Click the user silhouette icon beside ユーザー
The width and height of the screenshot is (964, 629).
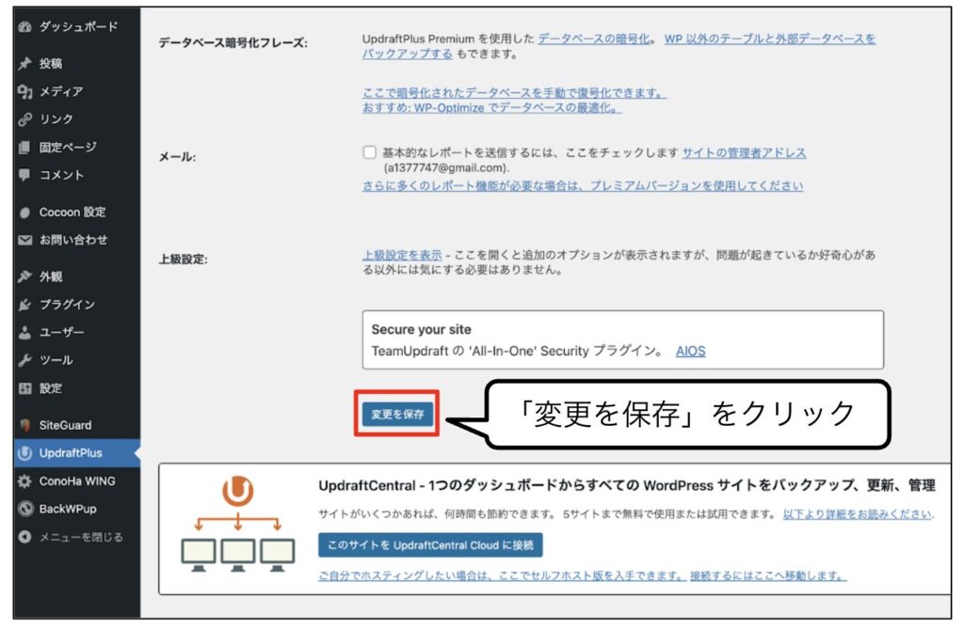click(x=24, y=332)
